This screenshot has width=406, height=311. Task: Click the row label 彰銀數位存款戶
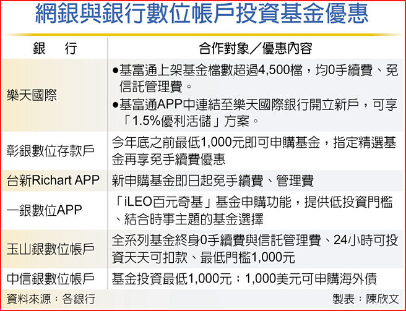51,151
